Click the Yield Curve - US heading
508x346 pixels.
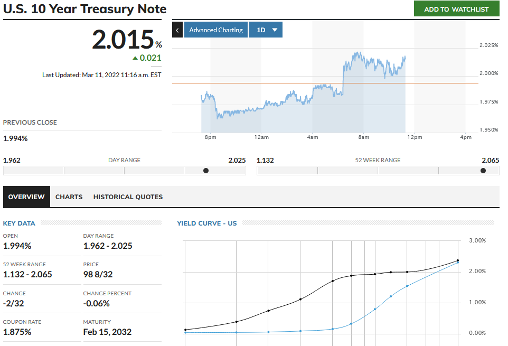[x=206, y=223]
